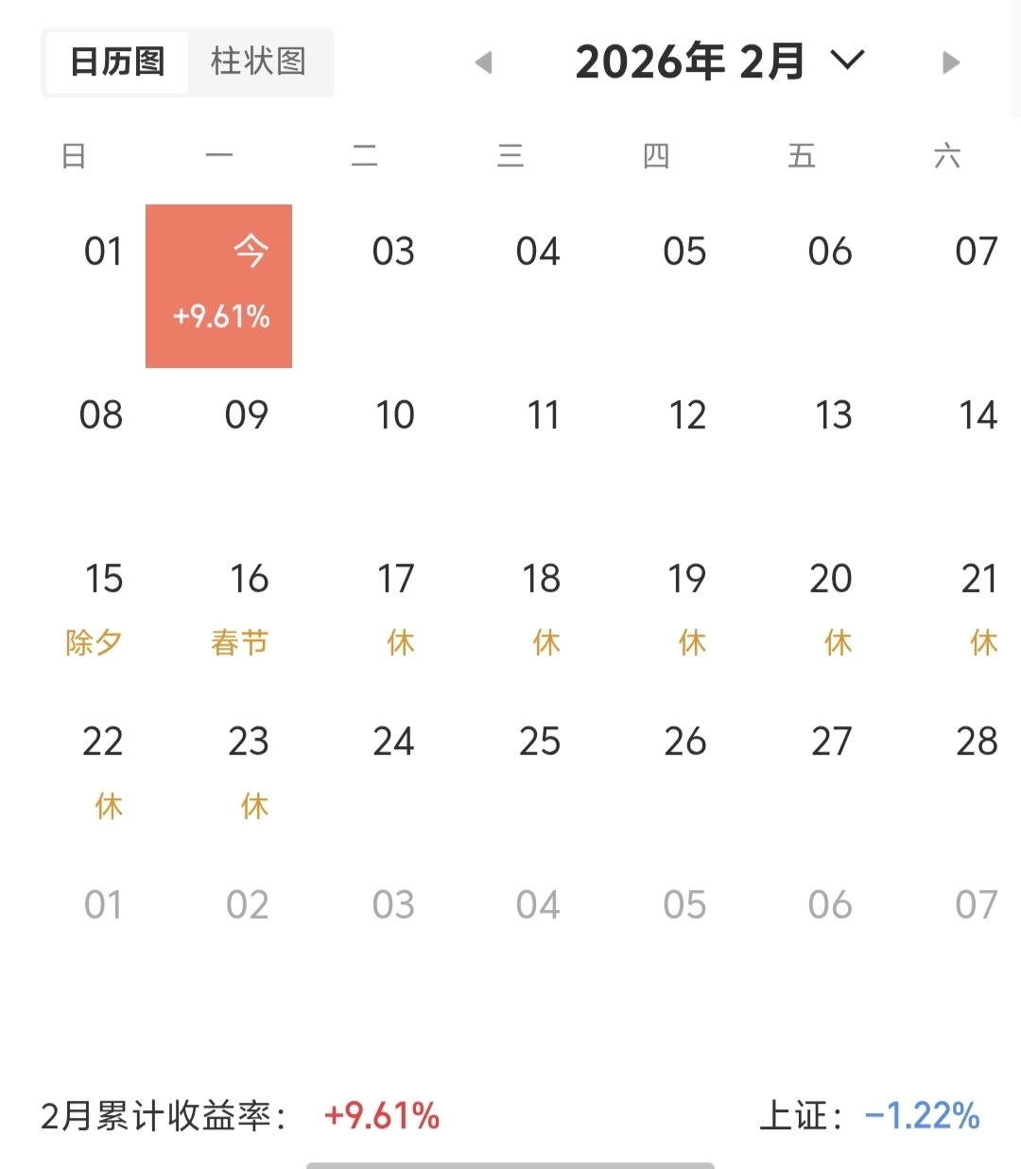Select February 27 date cell
The image size is (1021, 1169).
[831, 742]
